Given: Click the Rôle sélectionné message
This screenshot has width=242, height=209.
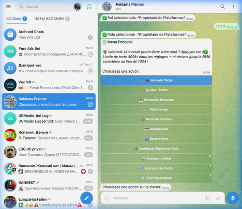Looking at the screenshot, I should 148,34.
